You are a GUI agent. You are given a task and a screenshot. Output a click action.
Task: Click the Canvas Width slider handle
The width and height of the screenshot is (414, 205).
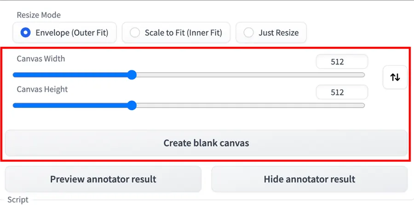point(132,75)
